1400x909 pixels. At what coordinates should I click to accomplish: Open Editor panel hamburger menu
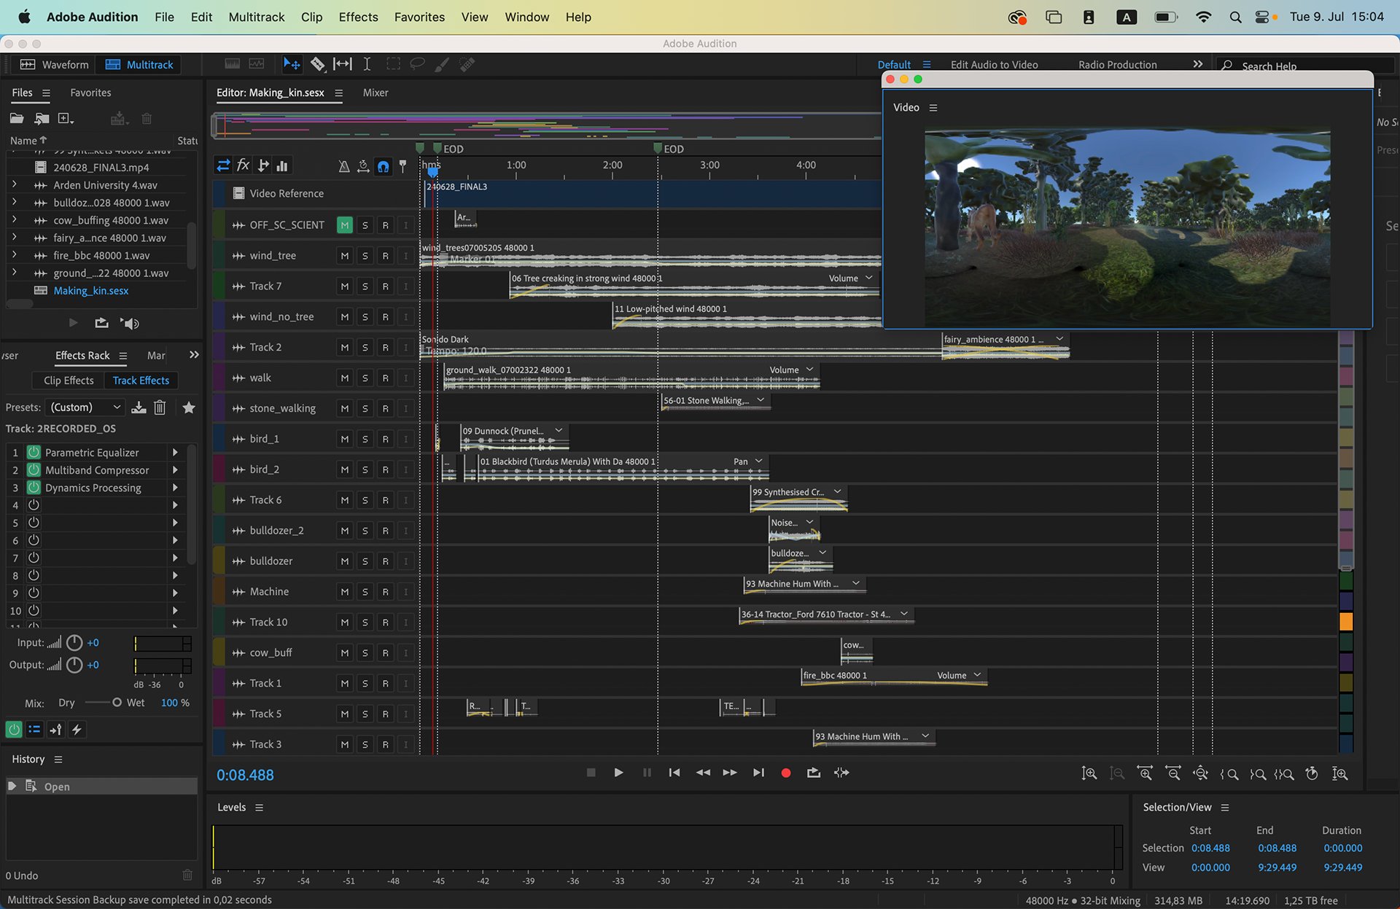coord(338,93)
